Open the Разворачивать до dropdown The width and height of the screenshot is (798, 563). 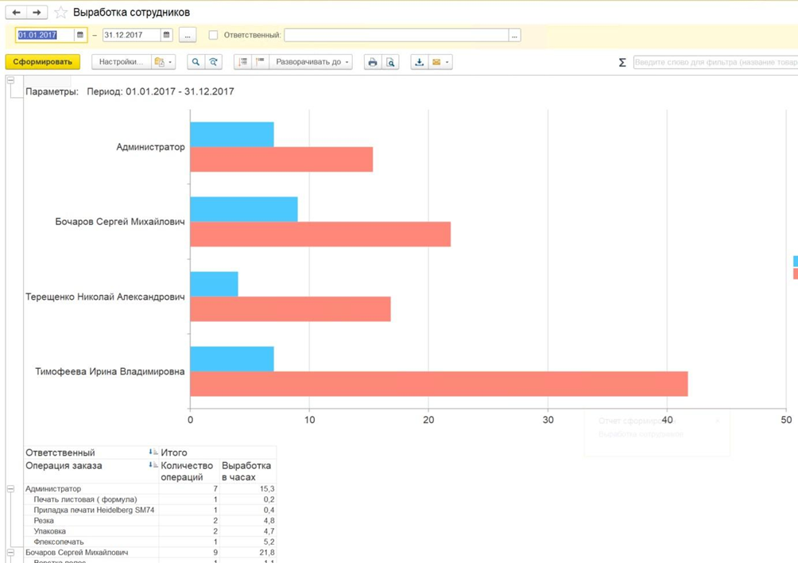(312, 62)
